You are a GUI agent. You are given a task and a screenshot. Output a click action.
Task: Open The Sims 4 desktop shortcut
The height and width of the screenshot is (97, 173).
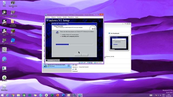tap(4, 78)
